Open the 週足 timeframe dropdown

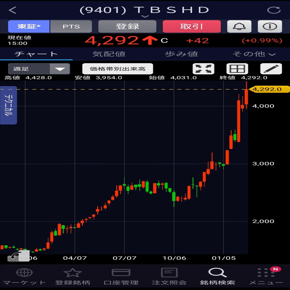(x=39, y=69)
